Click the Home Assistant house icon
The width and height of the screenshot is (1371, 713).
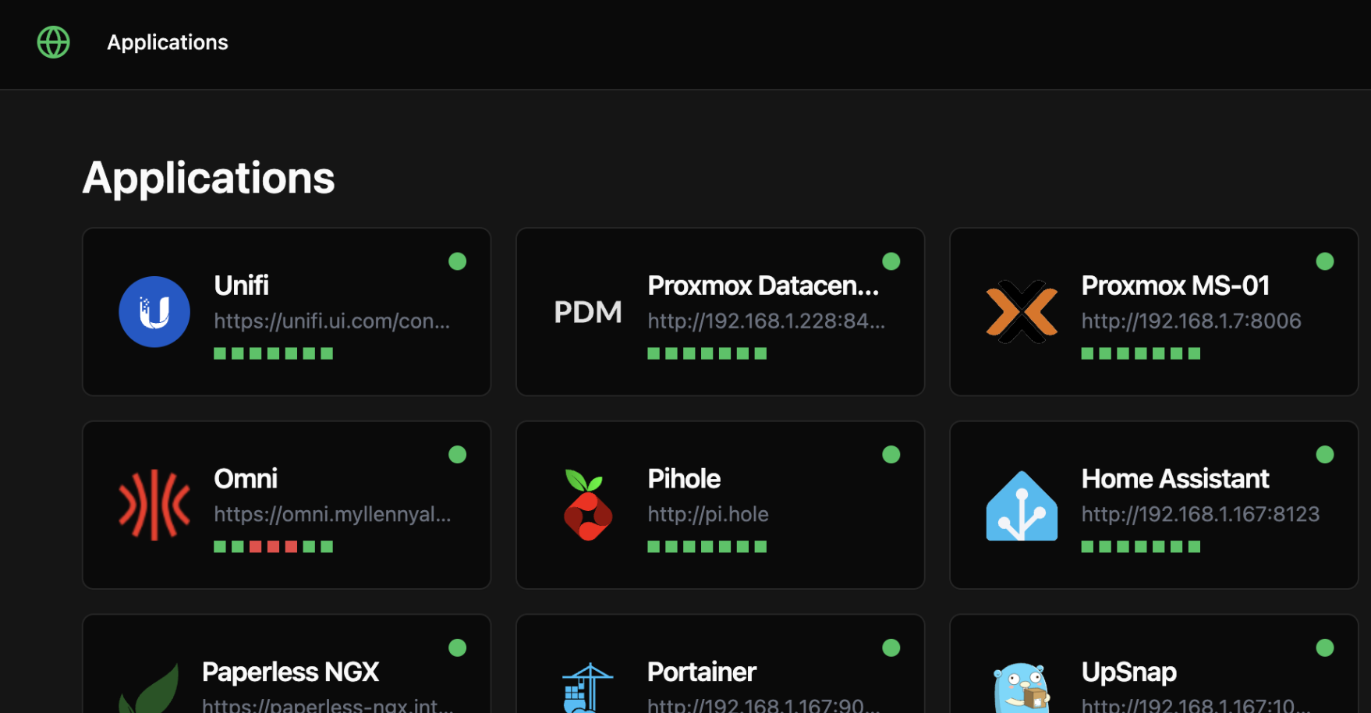[1022, 505]
